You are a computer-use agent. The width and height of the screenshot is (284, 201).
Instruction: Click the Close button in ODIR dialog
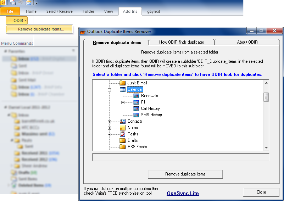point(261,192)
